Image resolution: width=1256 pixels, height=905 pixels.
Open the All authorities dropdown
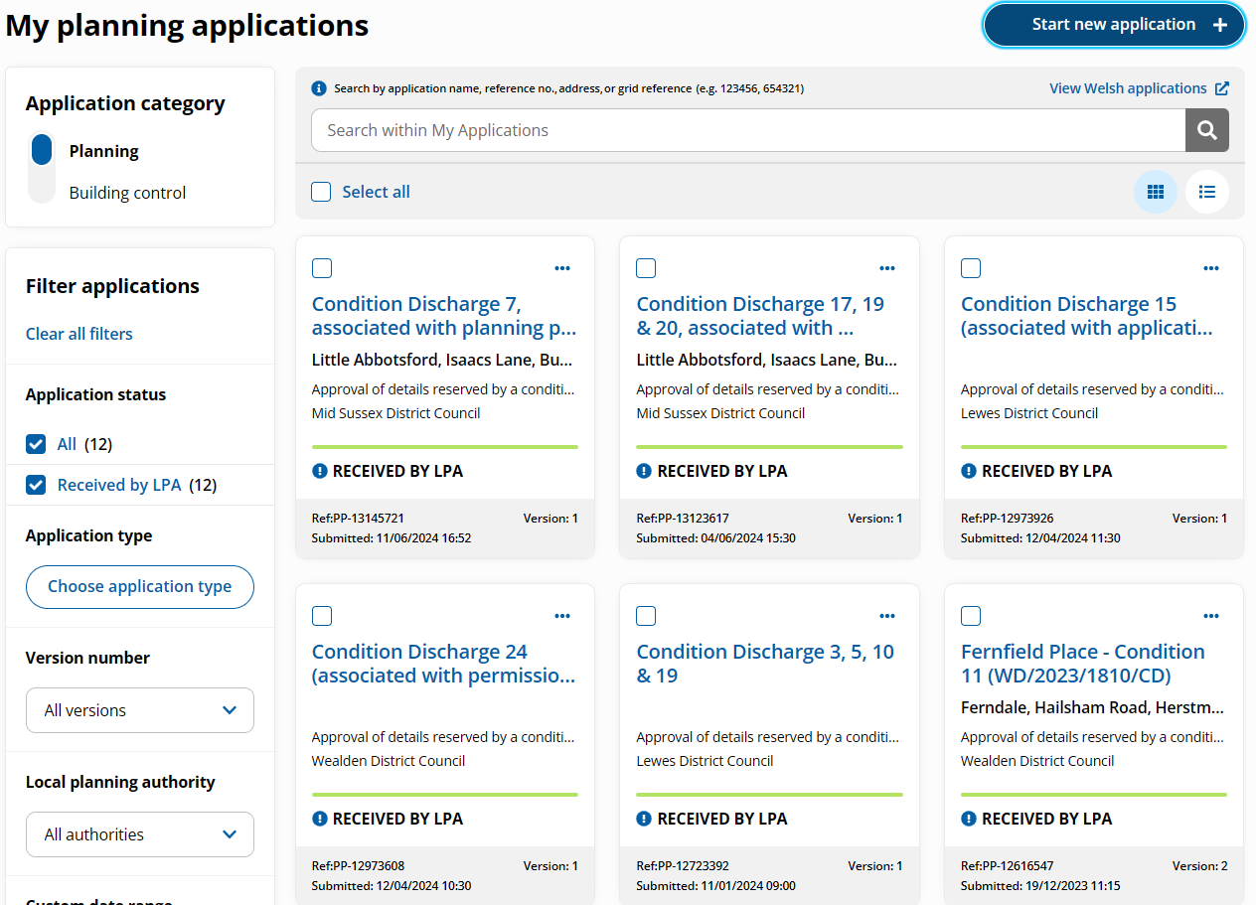[140, 834]
